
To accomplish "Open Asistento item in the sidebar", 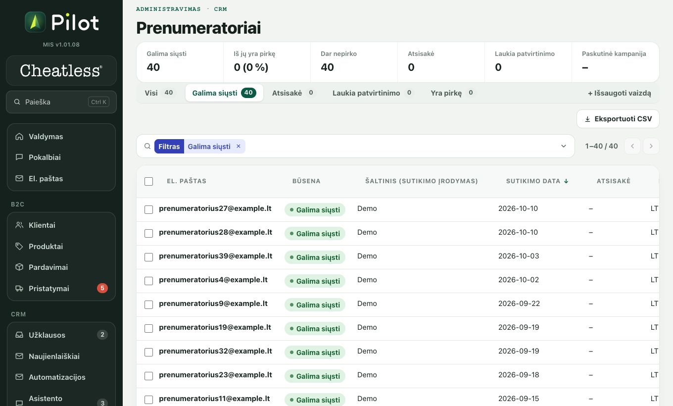I will [x=61, y=399].
